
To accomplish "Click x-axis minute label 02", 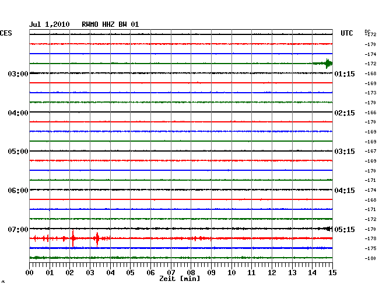I will (69, 272).
